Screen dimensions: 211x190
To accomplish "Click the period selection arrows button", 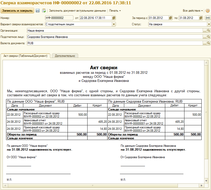I will [x=208, y=18].
